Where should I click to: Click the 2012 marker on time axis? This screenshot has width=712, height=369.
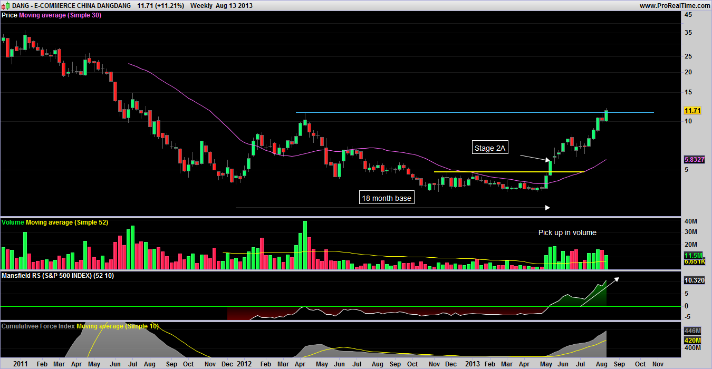click(x=244, y=364)
